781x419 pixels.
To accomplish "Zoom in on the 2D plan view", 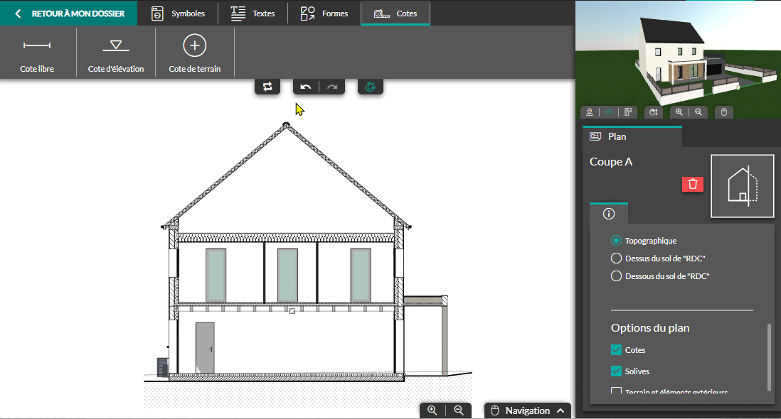I will coord(432,410).
